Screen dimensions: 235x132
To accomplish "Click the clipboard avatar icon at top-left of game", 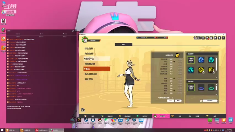I will (85, 40).
